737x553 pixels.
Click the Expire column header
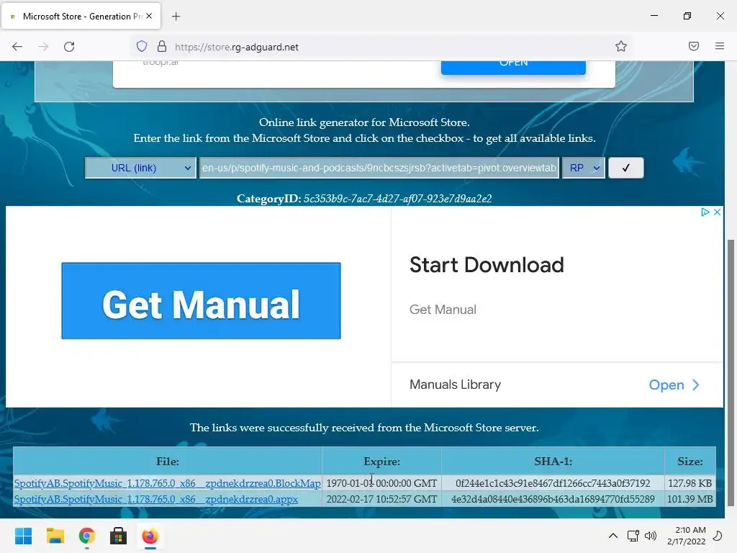click(381, 462)
